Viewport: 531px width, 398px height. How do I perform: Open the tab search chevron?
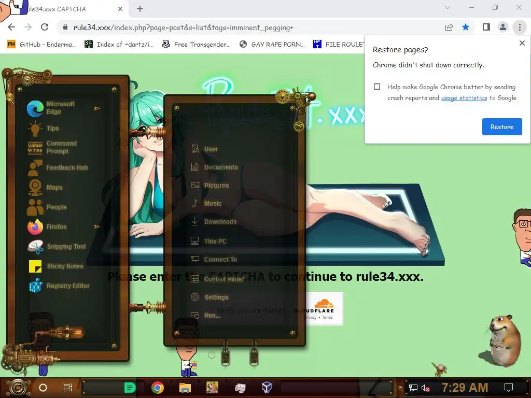pyautogui.click(x=448, y=7)
